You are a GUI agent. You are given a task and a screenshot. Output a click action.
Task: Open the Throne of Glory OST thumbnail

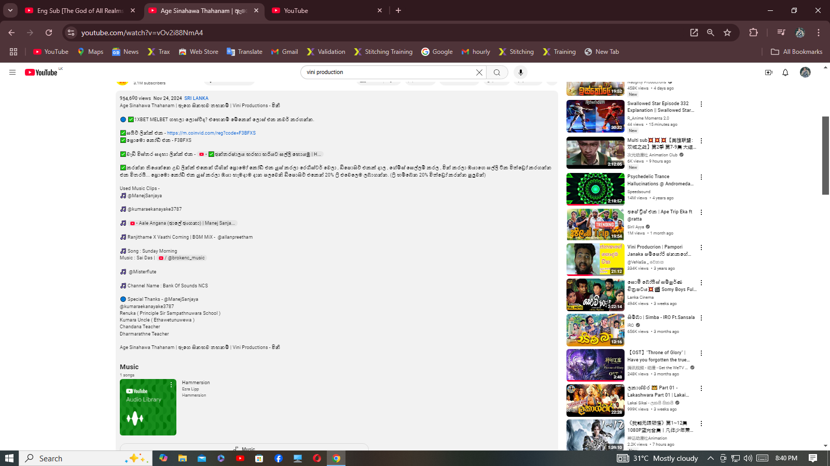(596, 365)
